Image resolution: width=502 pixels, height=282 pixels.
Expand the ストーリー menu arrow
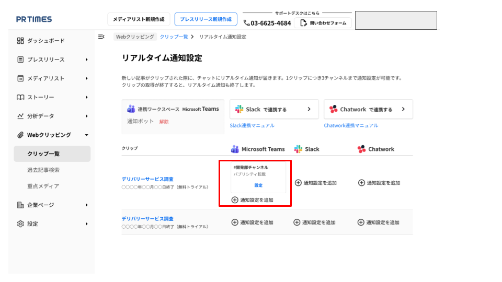[86, 97]
